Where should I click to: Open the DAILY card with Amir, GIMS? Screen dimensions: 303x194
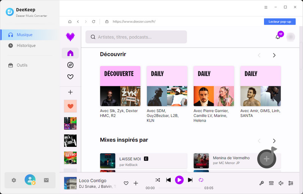pyautogui.click(x=261, y=86)
